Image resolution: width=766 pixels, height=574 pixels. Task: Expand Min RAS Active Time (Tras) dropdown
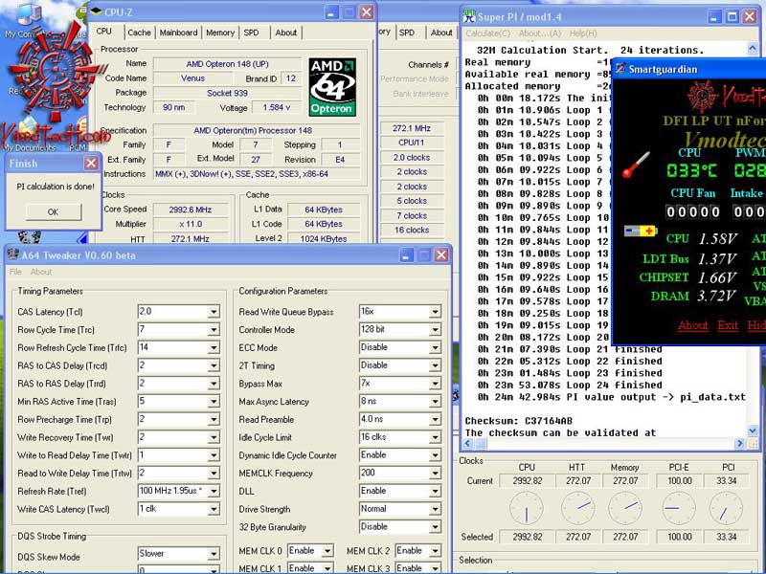[x=214, y=402]
